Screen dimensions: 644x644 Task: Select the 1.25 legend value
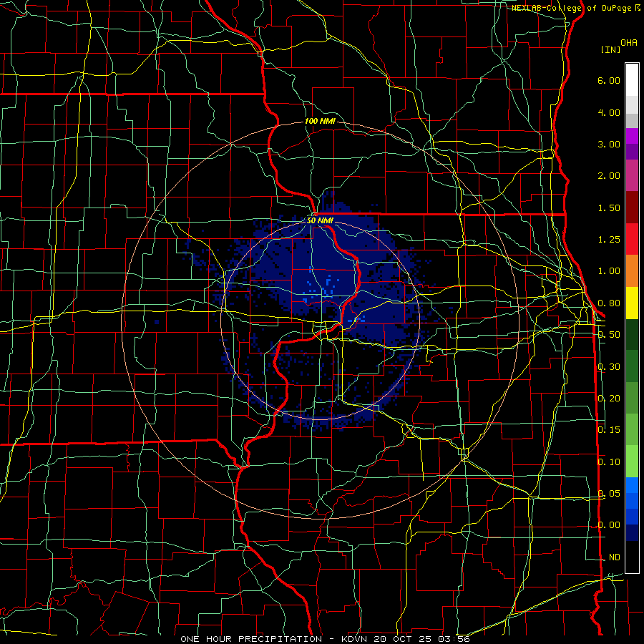pyautogui.click(x=609, y=240)
